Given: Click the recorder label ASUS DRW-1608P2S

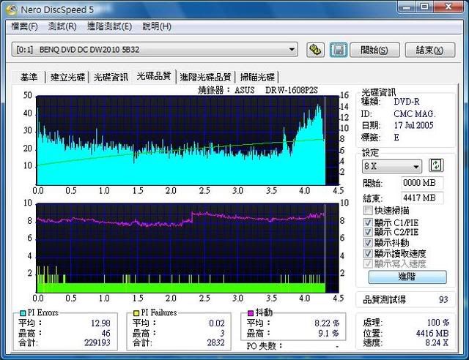Looking at the screenshot, I should (x=276, y=90).
